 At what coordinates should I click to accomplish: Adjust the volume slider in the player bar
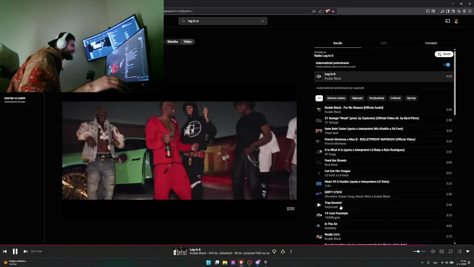tap(419, 251)
